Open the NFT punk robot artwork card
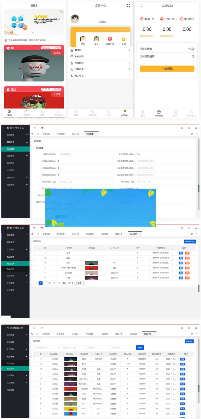The width and height of the screenshot is (201, 419). click(34, 66)
